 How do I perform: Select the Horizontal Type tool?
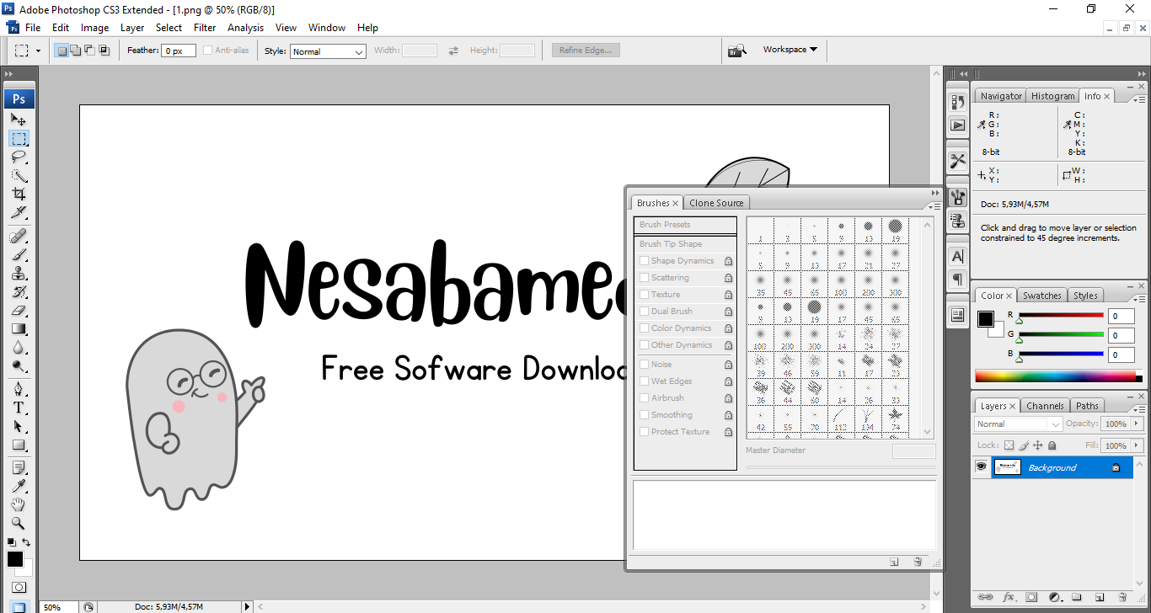19,408
